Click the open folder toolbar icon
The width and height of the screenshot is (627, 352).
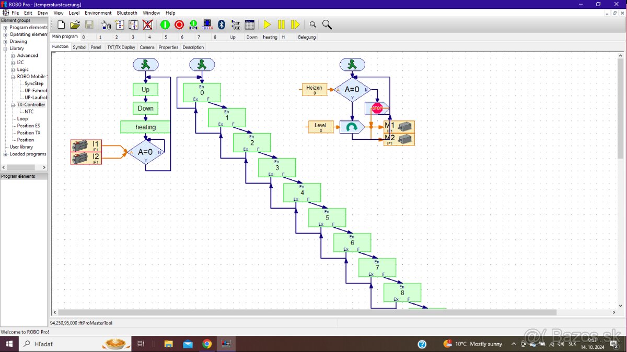click(75, 25)
